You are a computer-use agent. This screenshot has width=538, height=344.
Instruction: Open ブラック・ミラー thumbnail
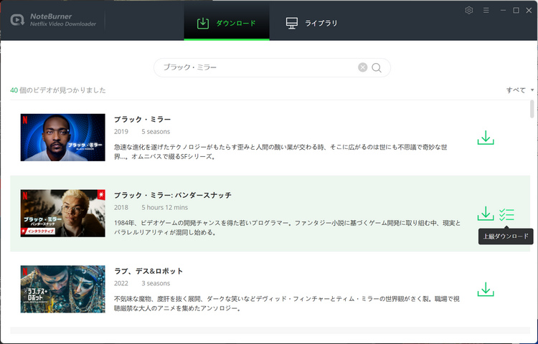click(x=63, y=138)
